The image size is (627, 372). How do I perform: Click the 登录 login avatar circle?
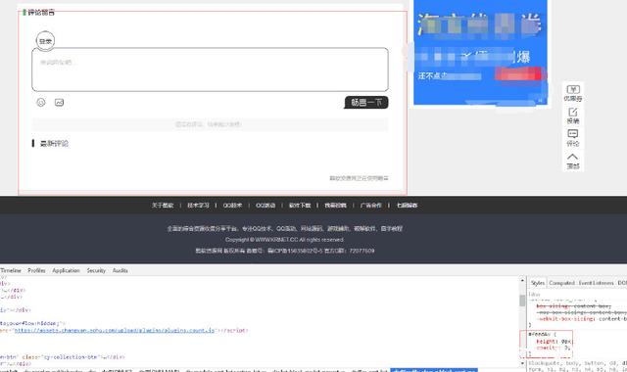(x=45, y=41)
